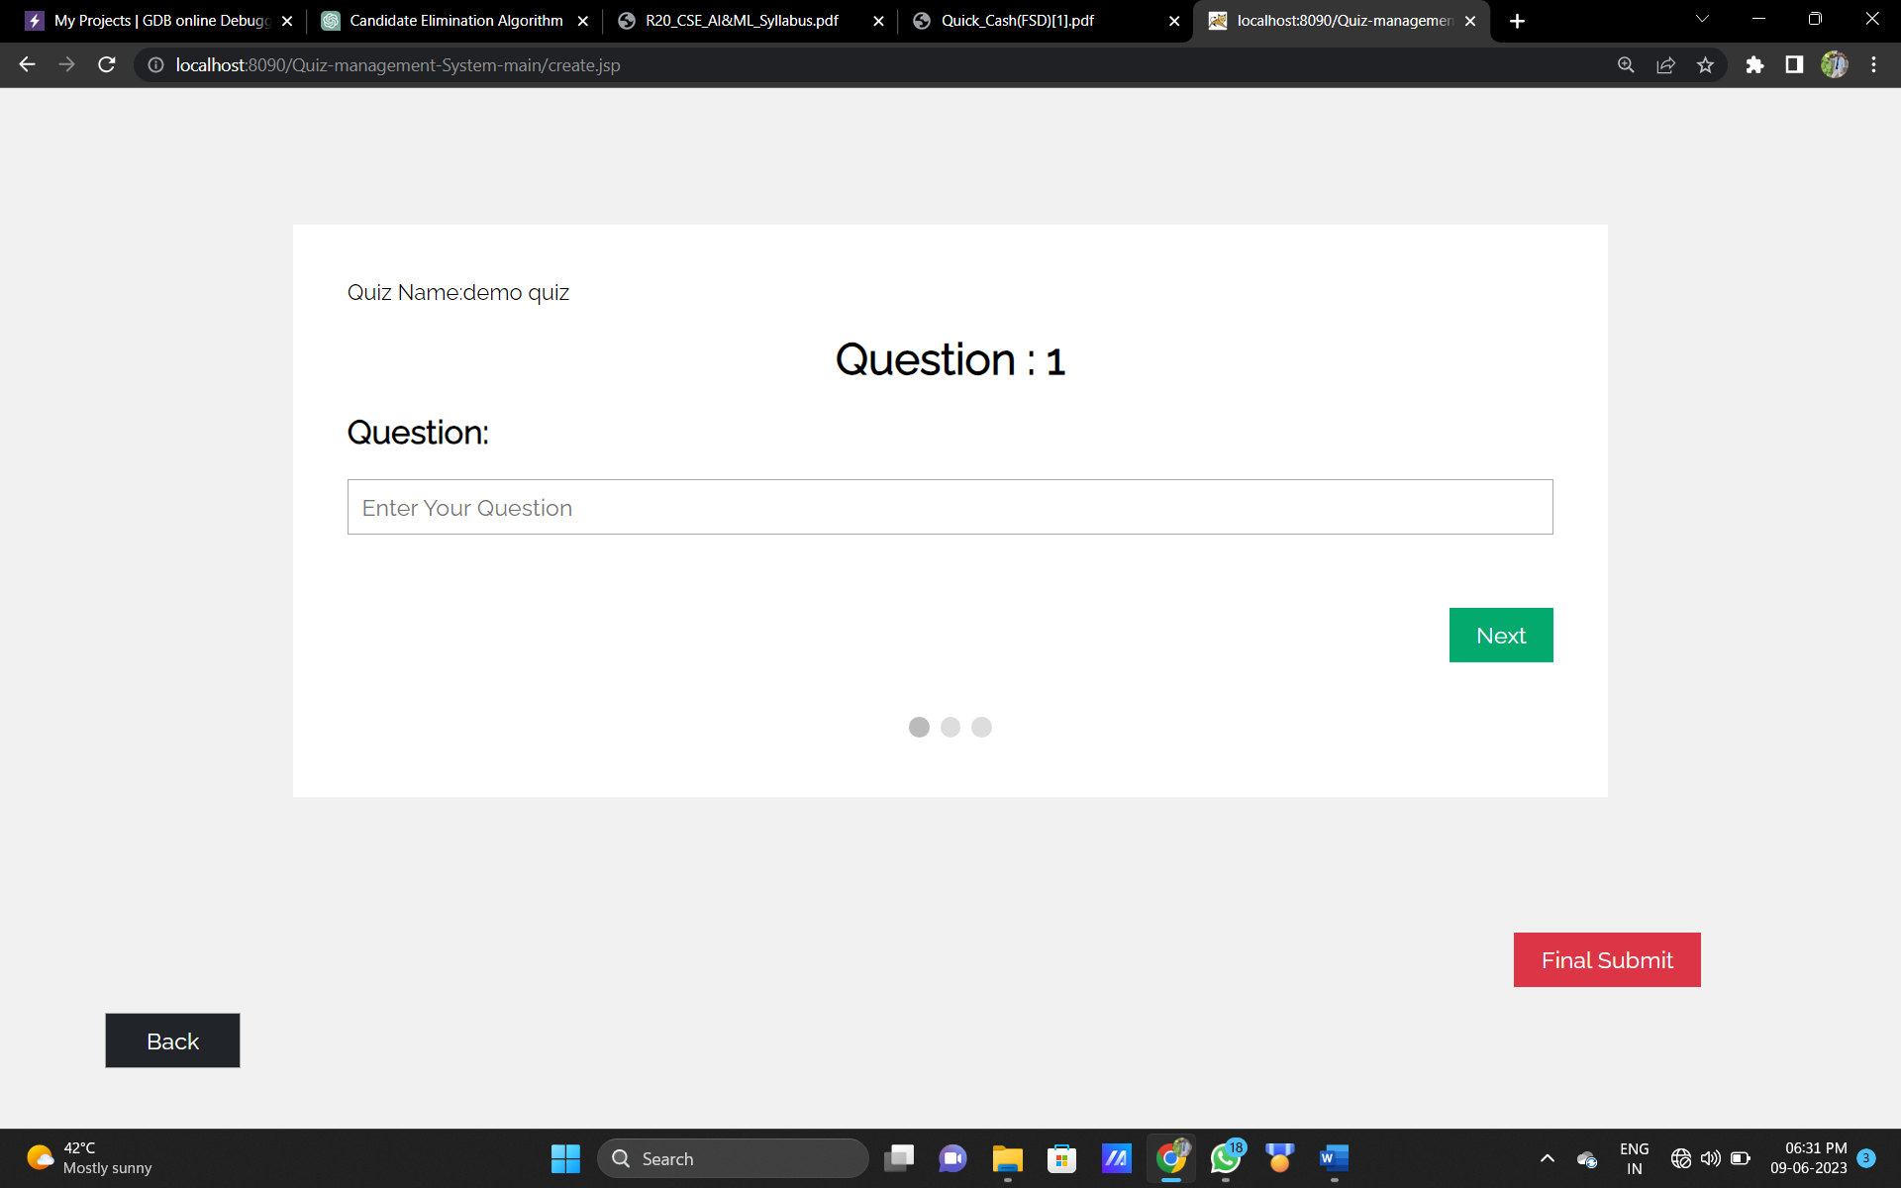1901x1188 pixels.
Task: Click the reload page icon
Action: [x=106, y=64]
